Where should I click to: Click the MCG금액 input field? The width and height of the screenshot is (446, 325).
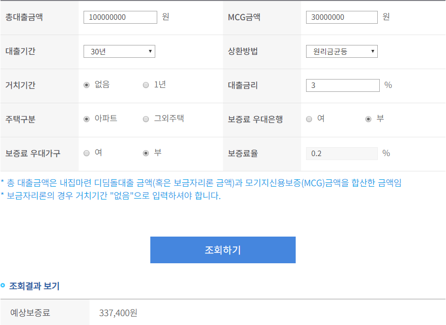click(x=342, y=17)
